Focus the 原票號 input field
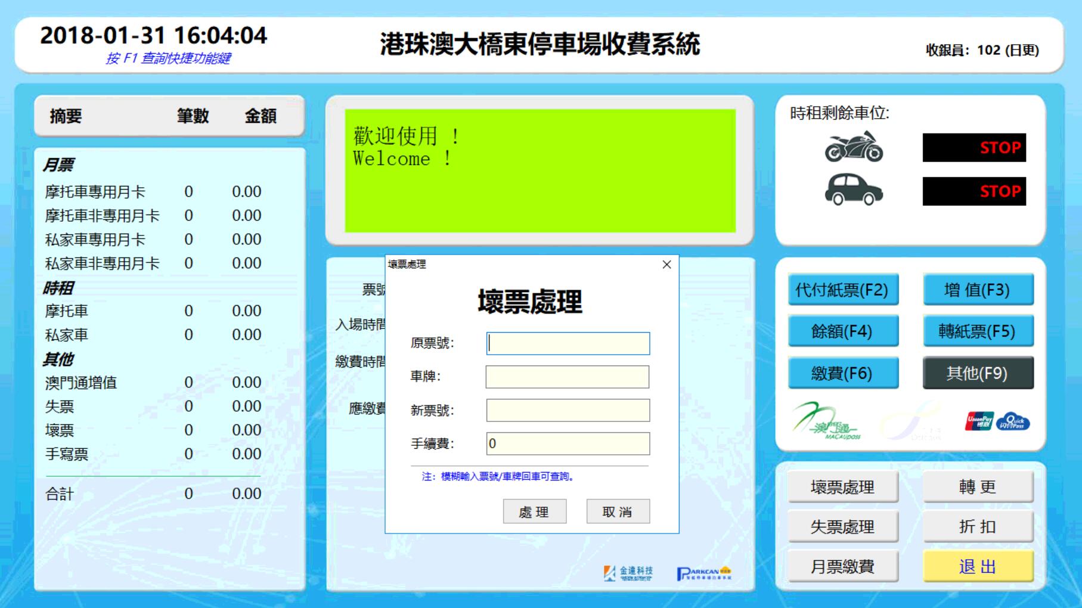 click(568, 343)
